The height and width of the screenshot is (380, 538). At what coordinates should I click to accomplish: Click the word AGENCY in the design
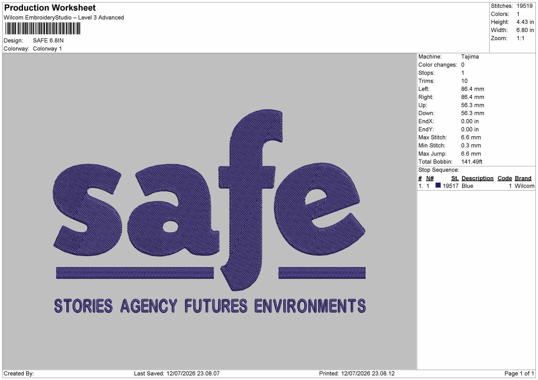click(x=149, y=306)
